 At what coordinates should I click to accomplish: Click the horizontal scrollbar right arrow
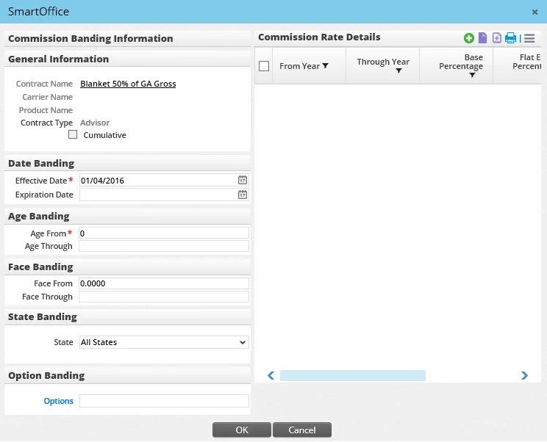click(524, 375)
